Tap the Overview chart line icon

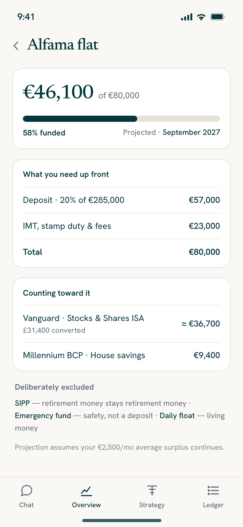point(86,491)
